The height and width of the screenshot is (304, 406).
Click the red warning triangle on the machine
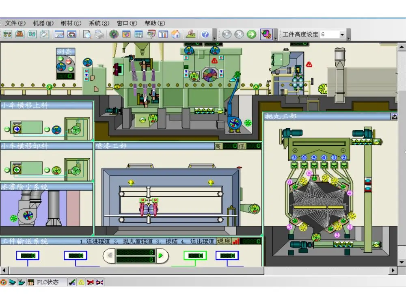click(309, 64)
